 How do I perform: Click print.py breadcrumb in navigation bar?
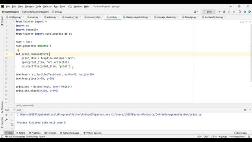57,12
